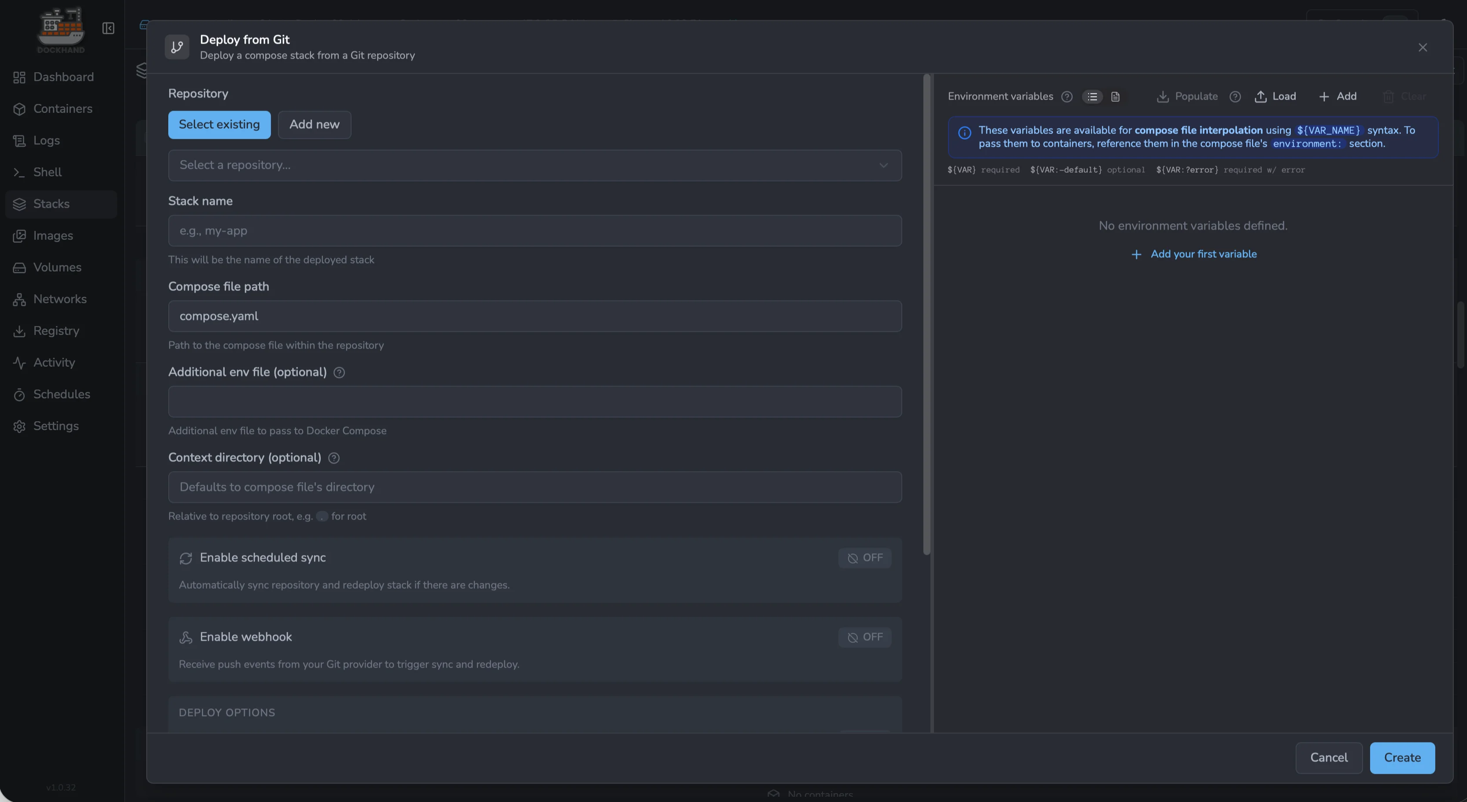Toggle Enable scheduled sync switch

864,558
